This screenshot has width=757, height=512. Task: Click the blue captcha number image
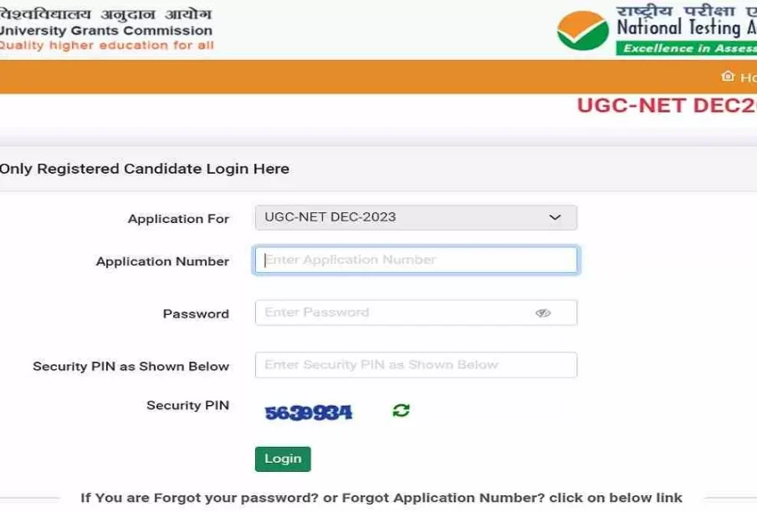tap(309, 413)
